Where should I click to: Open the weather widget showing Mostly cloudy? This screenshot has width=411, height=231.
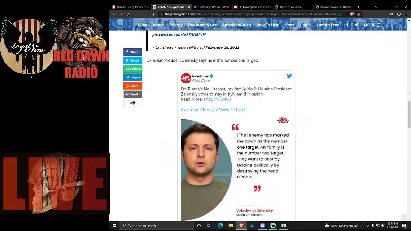(x=341, y=226)
